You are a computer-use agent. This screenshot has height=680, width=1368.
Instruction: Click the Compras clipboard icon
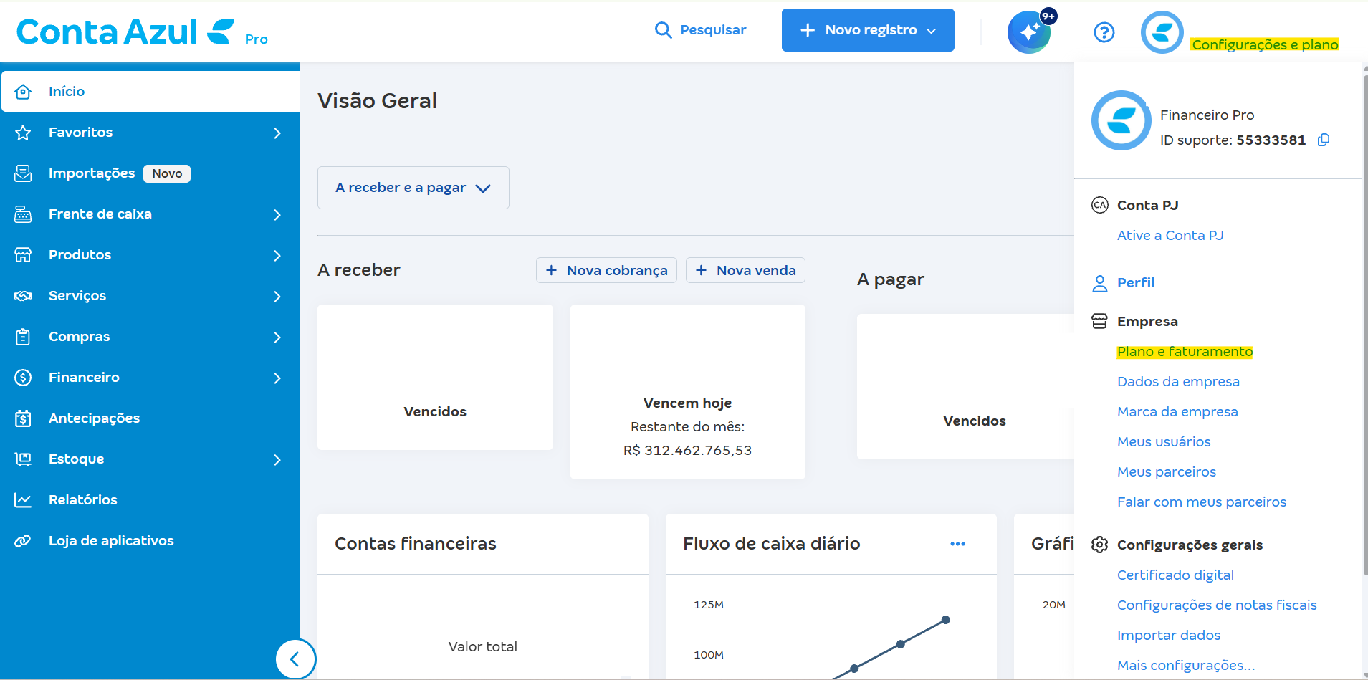tap(23, 337)
